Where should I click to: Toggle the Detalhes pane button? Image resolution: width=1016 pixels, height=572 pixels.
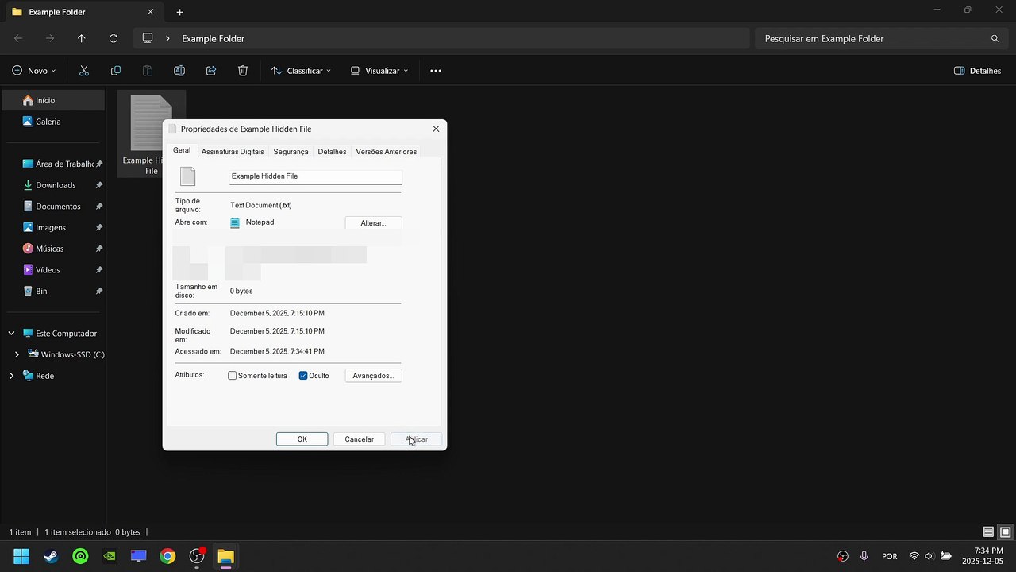point(977,71)
